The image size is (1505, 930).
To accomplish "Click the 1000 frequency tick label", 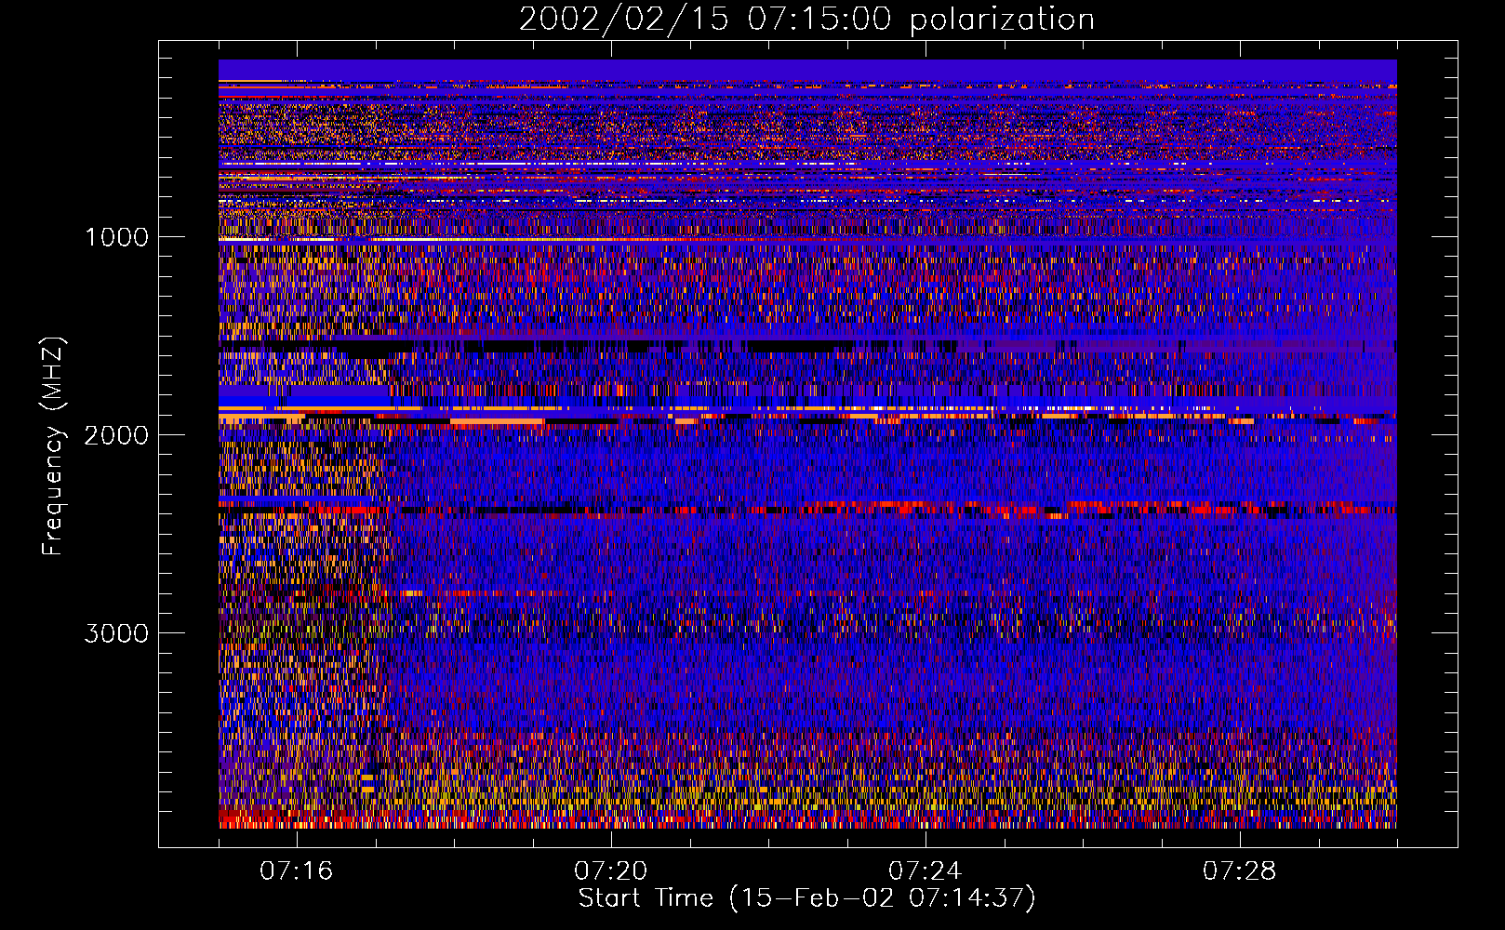I will pos(116,237).
